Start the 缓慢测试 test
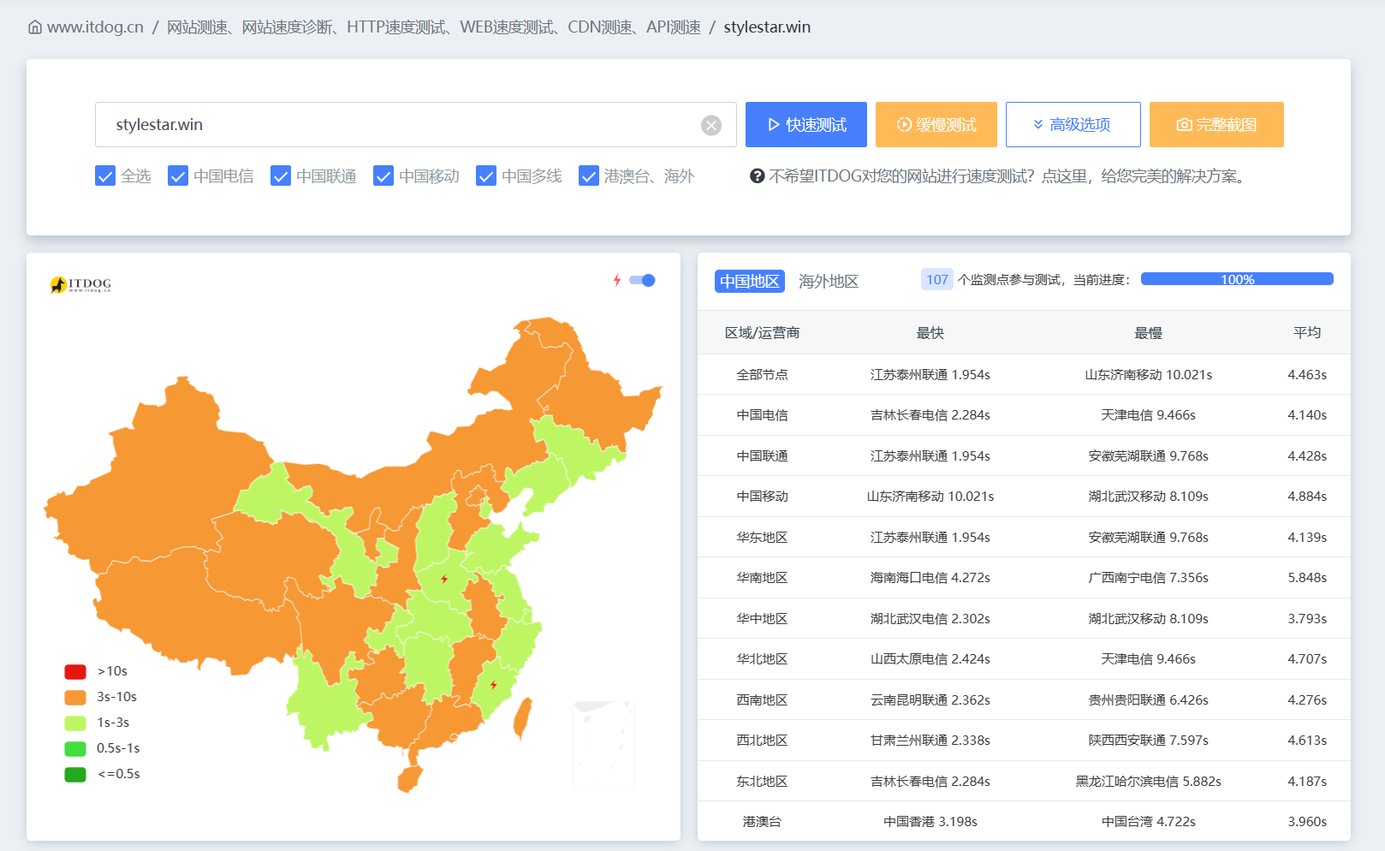 pos(936,125)
